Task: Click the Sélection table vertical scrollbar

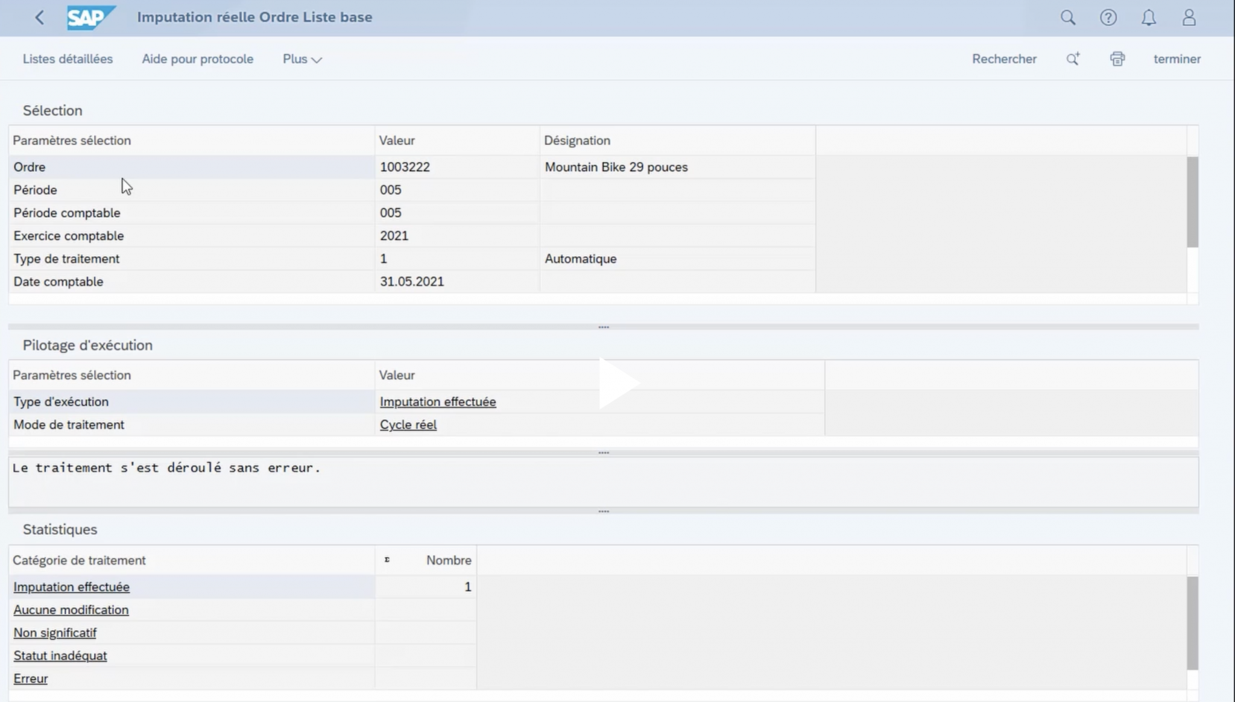Action: pos(1192,202)
